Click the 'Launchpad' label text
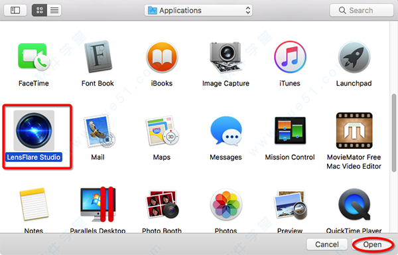This screenshot has height=255, width=398. click(354, 83)
